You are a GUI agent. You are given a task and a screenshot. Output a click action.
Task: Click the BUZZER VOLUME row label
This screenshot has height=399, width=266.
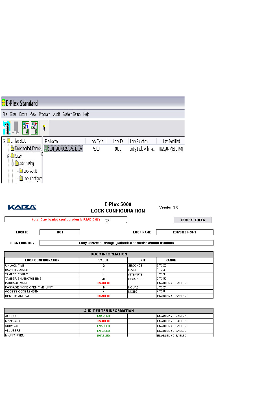pyautogui.click(x=17, y=270)
